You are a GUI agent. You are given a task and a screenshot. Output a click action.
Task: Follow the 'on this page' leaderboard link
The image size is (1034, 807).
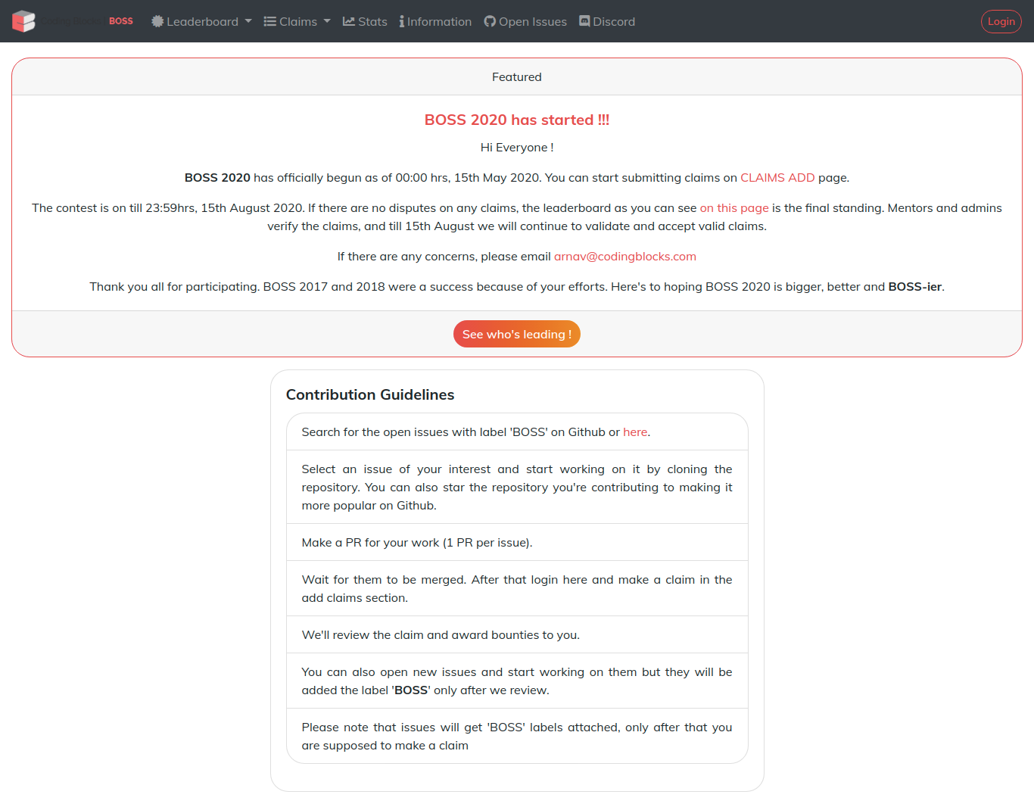pos(734,208)
